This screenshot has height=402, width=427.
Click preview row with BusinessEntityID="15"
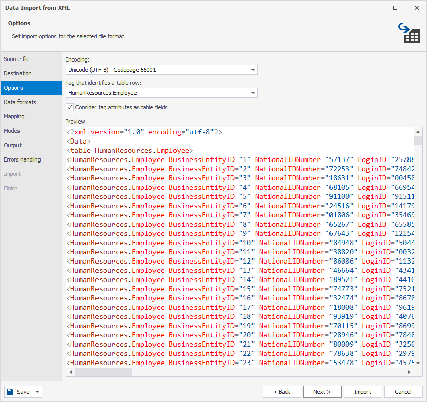240,289
